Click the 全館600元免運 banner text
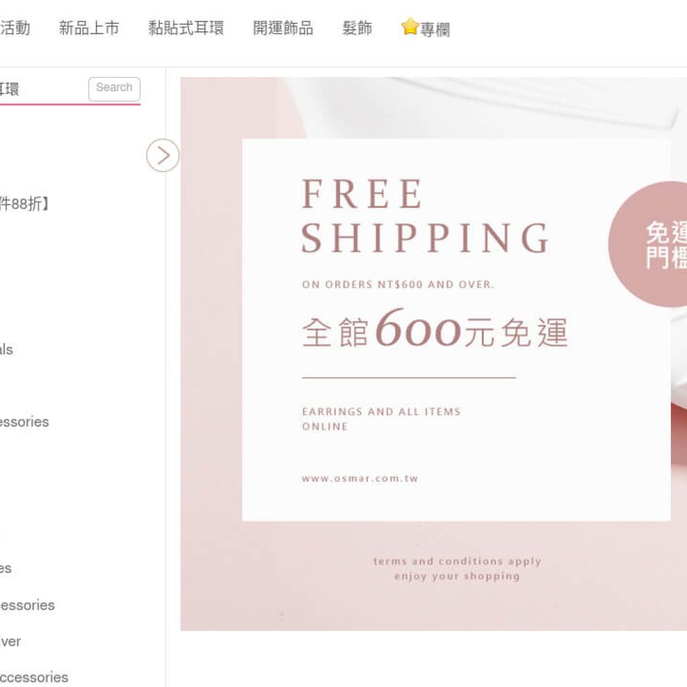This screenshot has width=687, height=687. tap(435, 329)
